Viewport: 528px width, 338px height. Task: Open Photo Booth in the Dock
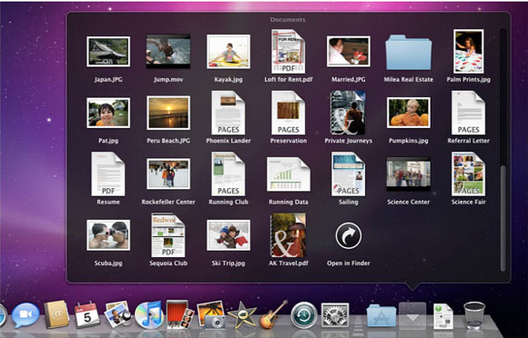tap(180, 314)
